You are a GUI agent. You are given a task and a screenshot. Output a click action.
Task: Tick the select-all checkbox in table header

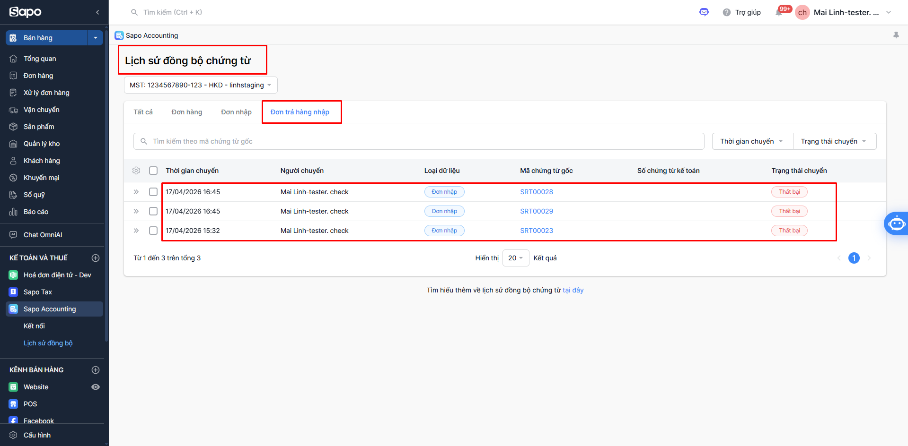click(x=153, y=171)
